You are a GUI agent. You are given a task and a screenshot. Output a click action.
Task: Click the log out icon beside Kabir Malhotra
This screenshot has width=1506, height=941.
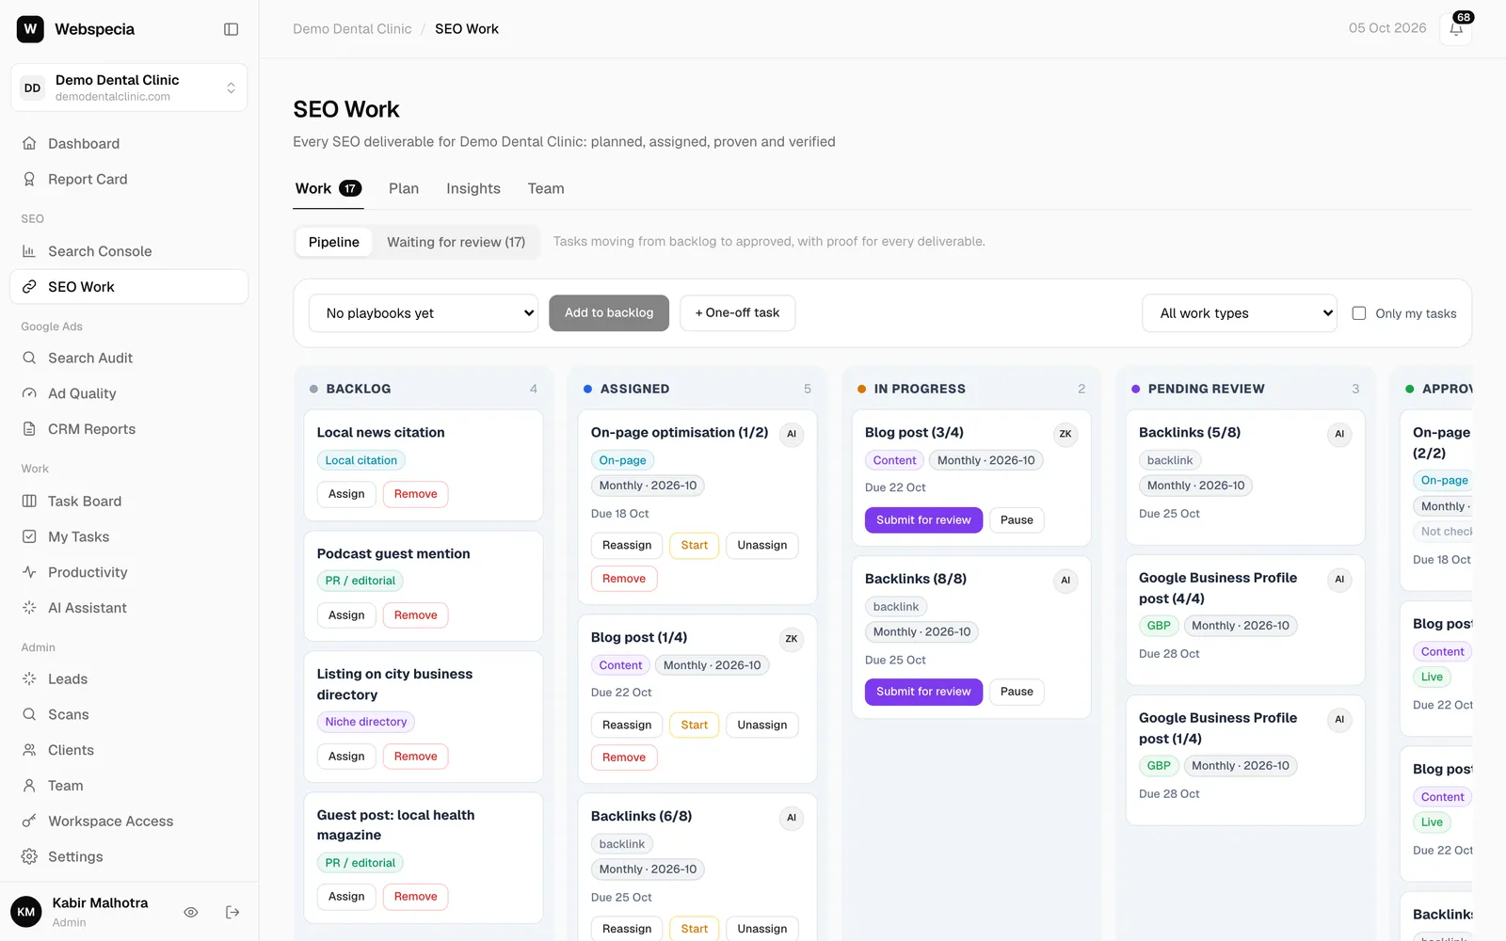click(232, 912)
